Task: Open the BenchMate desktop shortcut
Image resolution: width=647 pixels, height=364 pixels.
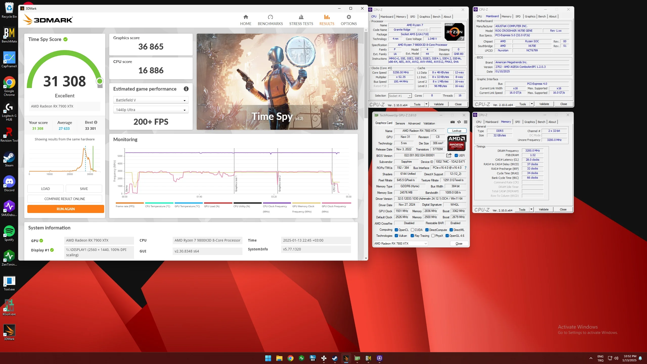Action: click(9, 35)
